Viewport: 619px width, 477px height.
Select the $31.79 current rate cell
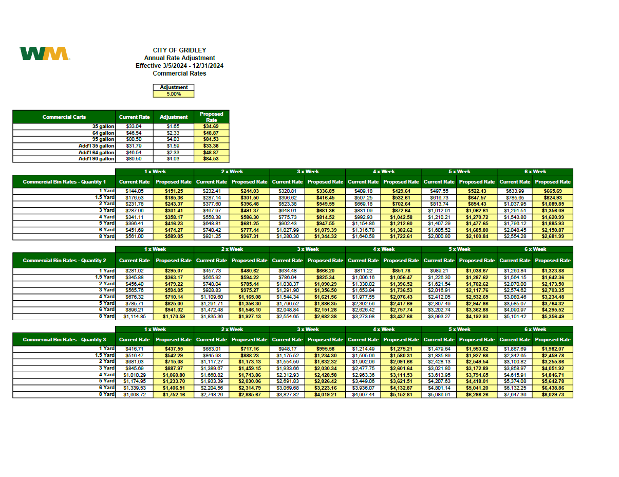click(134, 146)
